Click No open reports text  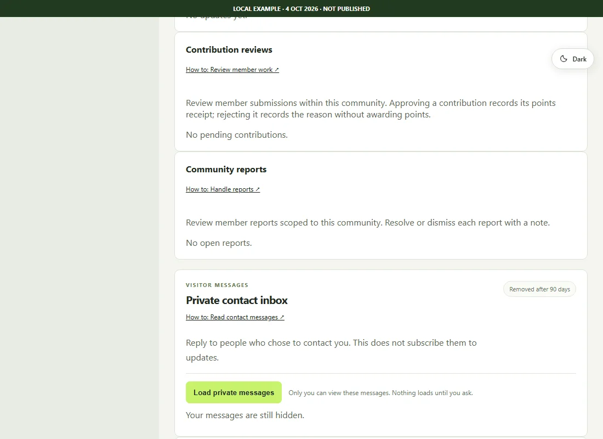[219, 243]
